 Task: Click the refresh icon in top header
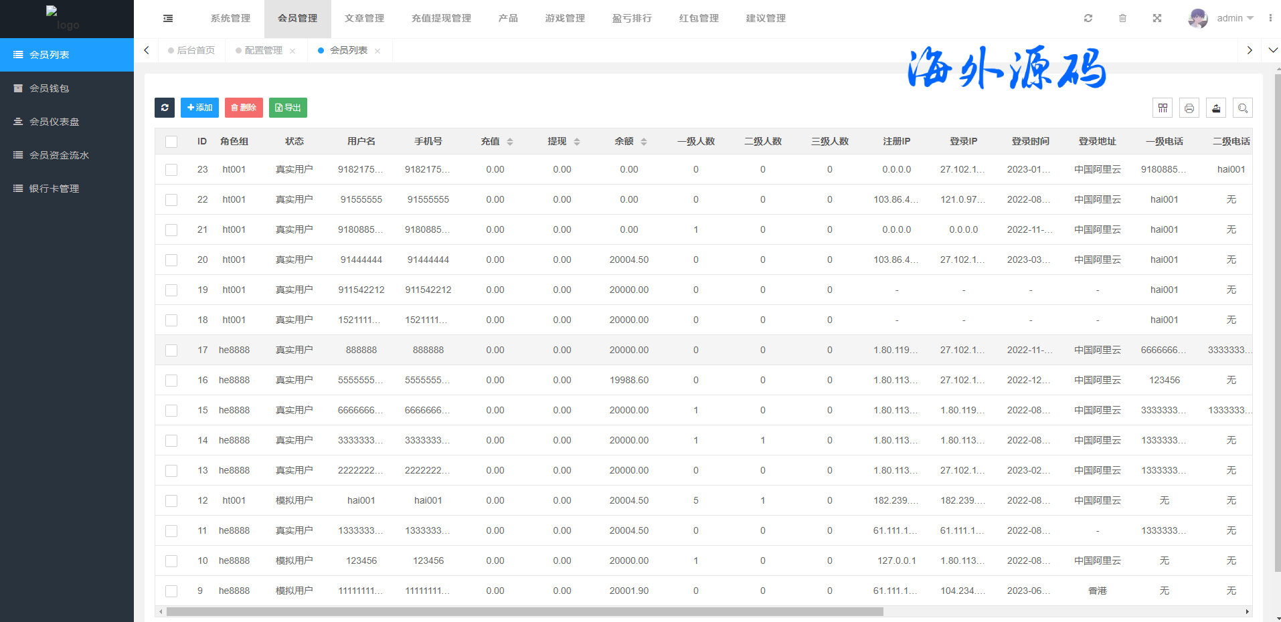coord(1088,19)
